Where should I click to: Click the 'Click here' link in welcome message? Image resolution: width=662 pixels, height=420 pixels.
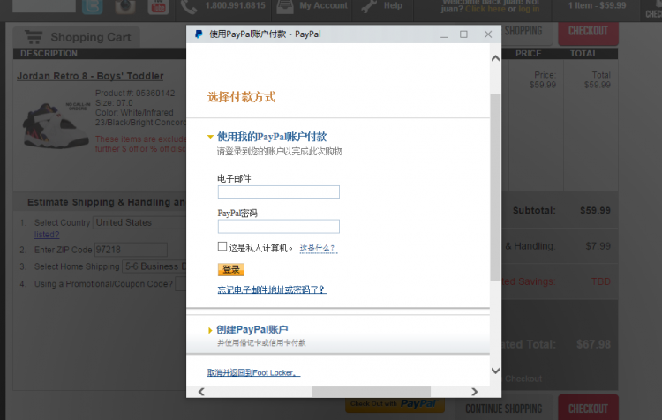485,9
